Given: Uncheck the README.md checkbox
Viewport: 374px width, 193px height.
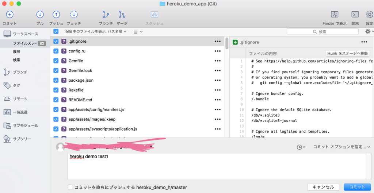Looking at the screenshot, I should [56, 100].
